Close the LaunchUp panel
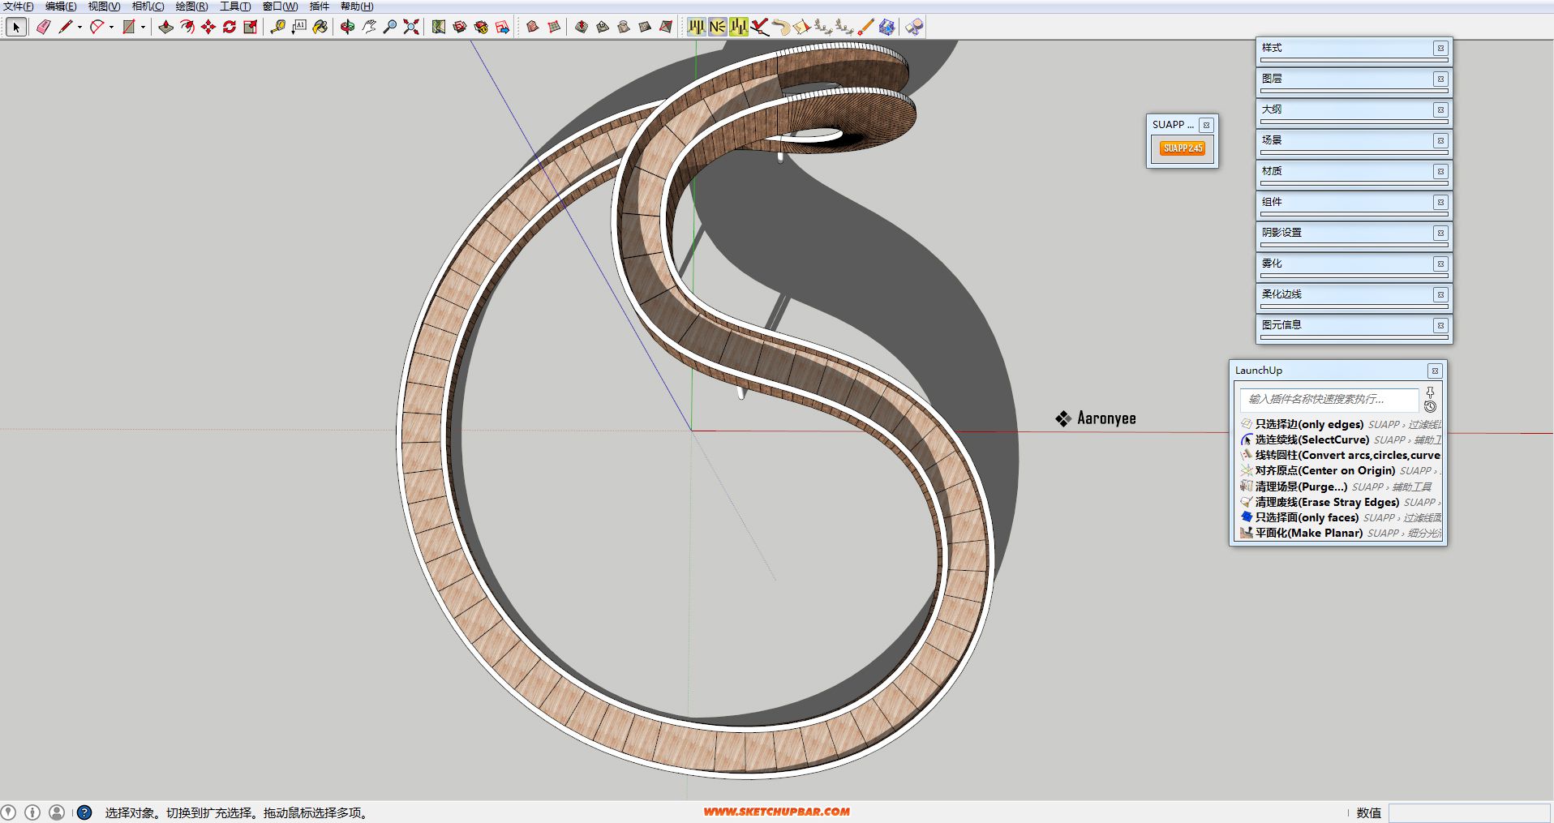1554x823 pixels. click(x=1435, y=371)
